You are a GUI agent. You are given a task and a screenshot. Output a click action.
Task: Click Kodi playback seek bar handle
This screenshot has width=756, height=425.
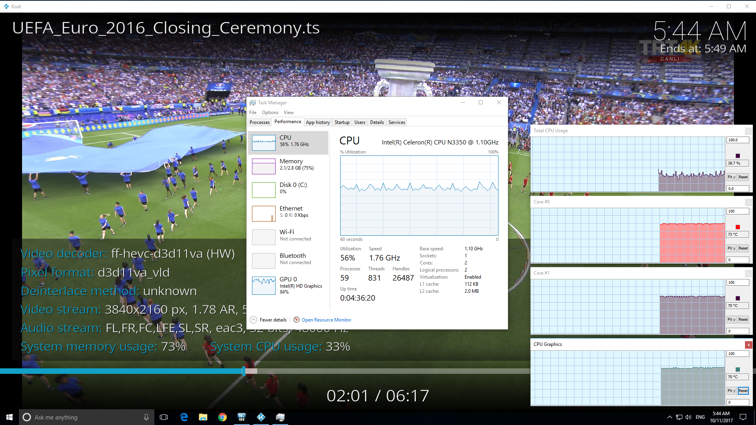point(244,371)
